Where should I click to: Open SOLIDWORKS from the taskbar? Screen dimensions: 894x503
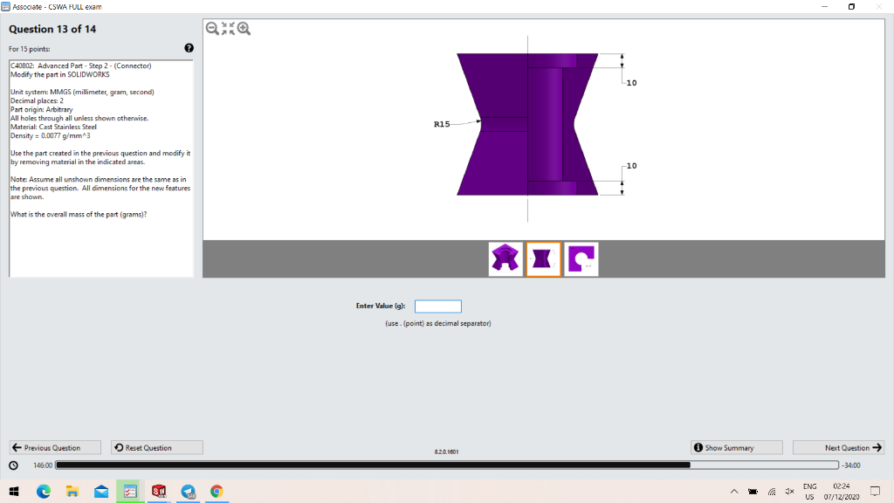click(159, 492)
